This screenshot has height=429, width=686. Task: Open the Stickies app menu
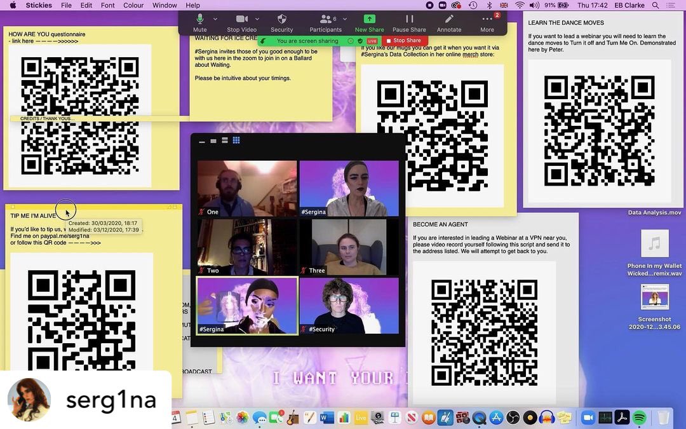pos(39,5)
